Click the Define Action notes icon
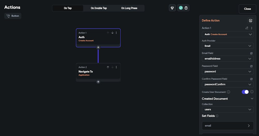This screenshot has width=259, height=136. [250, 20]
